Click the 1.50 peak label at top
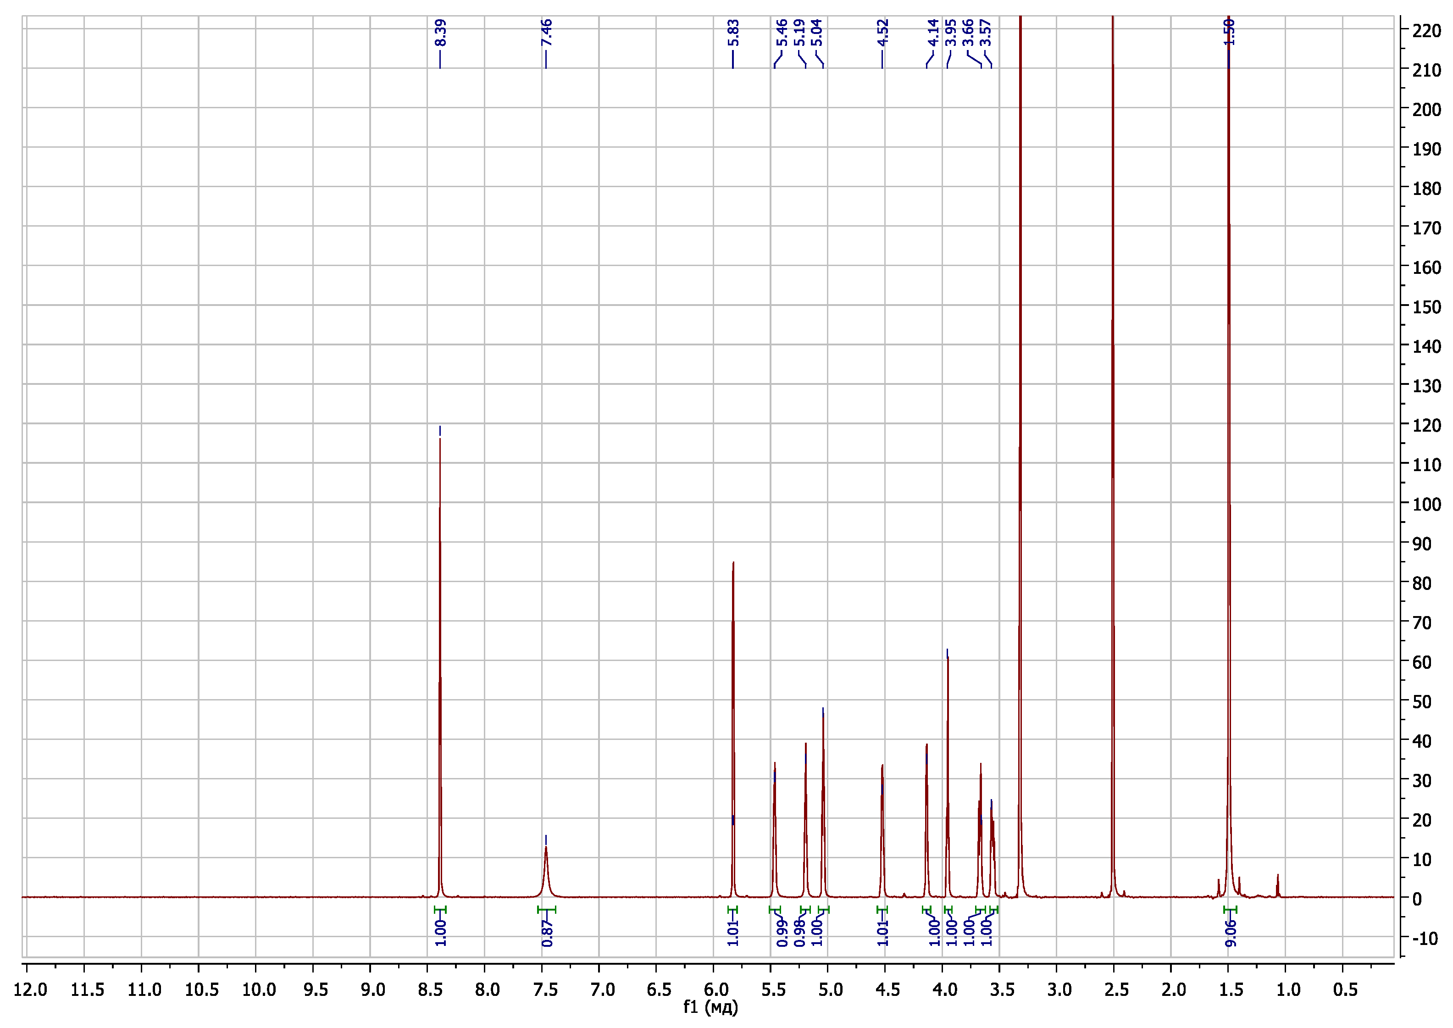The image size is (1453, 1028). click(1229, 33)
